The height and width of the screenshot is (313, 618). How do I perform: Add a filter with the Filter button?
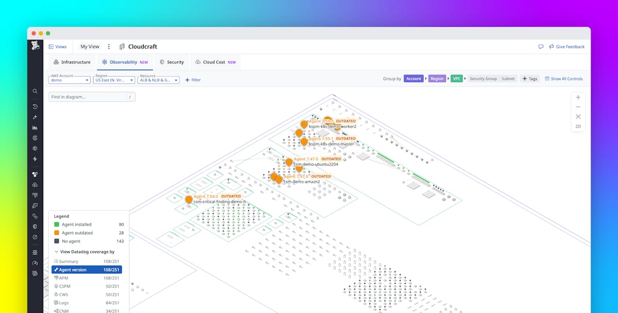click(x=193, y=80)
